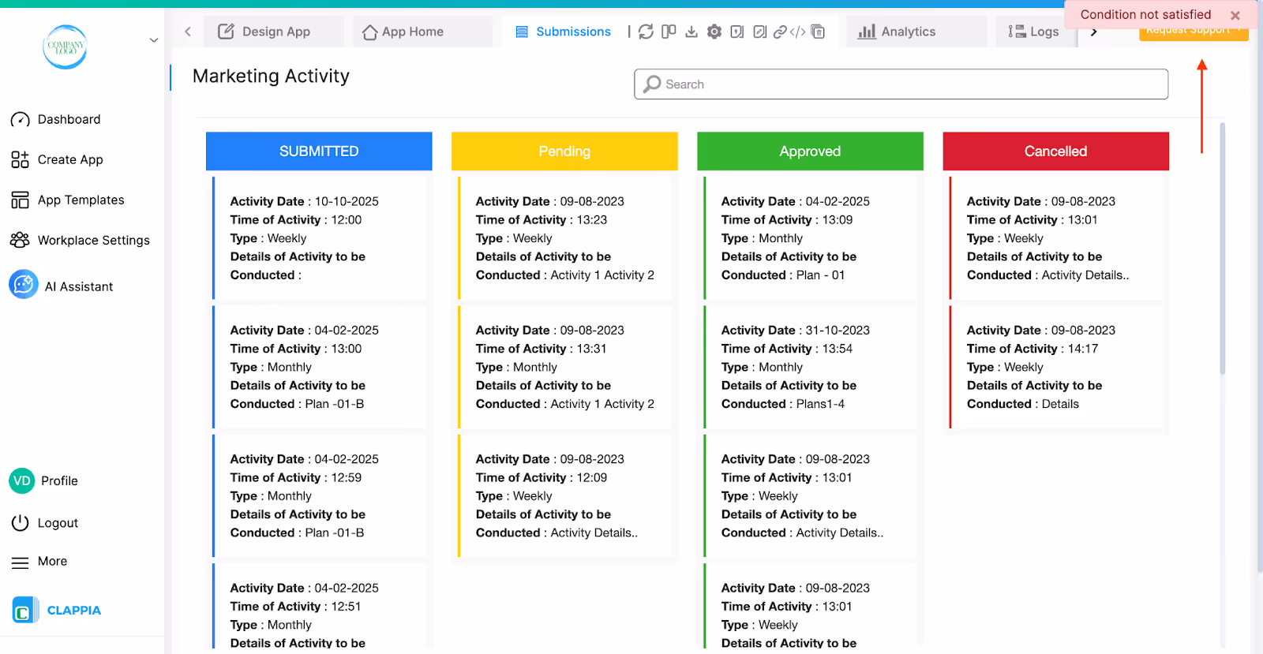Launch the AI Assistant
1263x654 pixels.
61,286
